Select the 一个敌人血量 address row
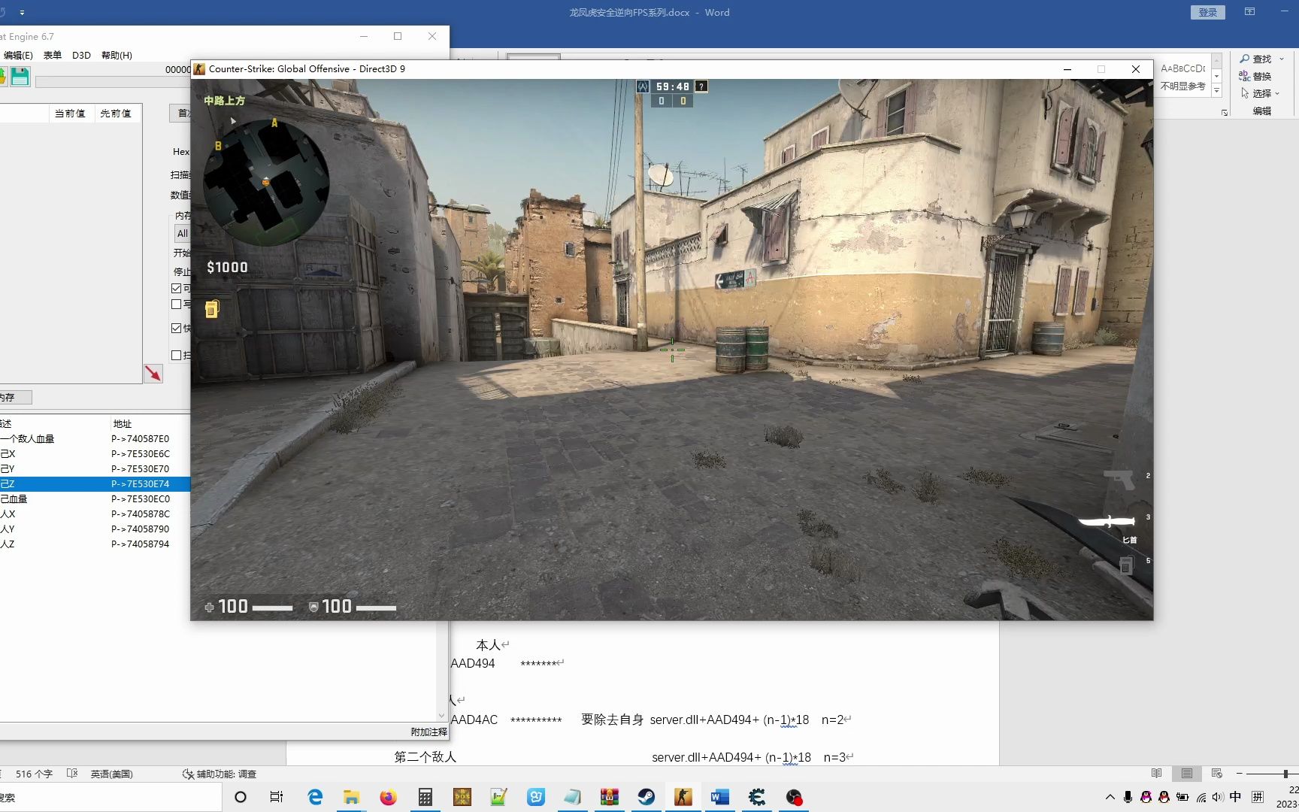 (95, 439)
